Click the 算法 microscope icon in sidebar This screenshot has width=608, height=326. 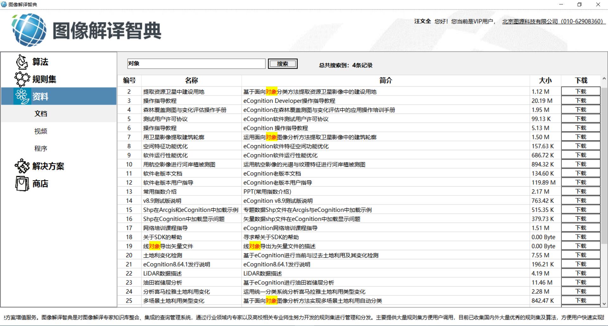click(22, 62)
